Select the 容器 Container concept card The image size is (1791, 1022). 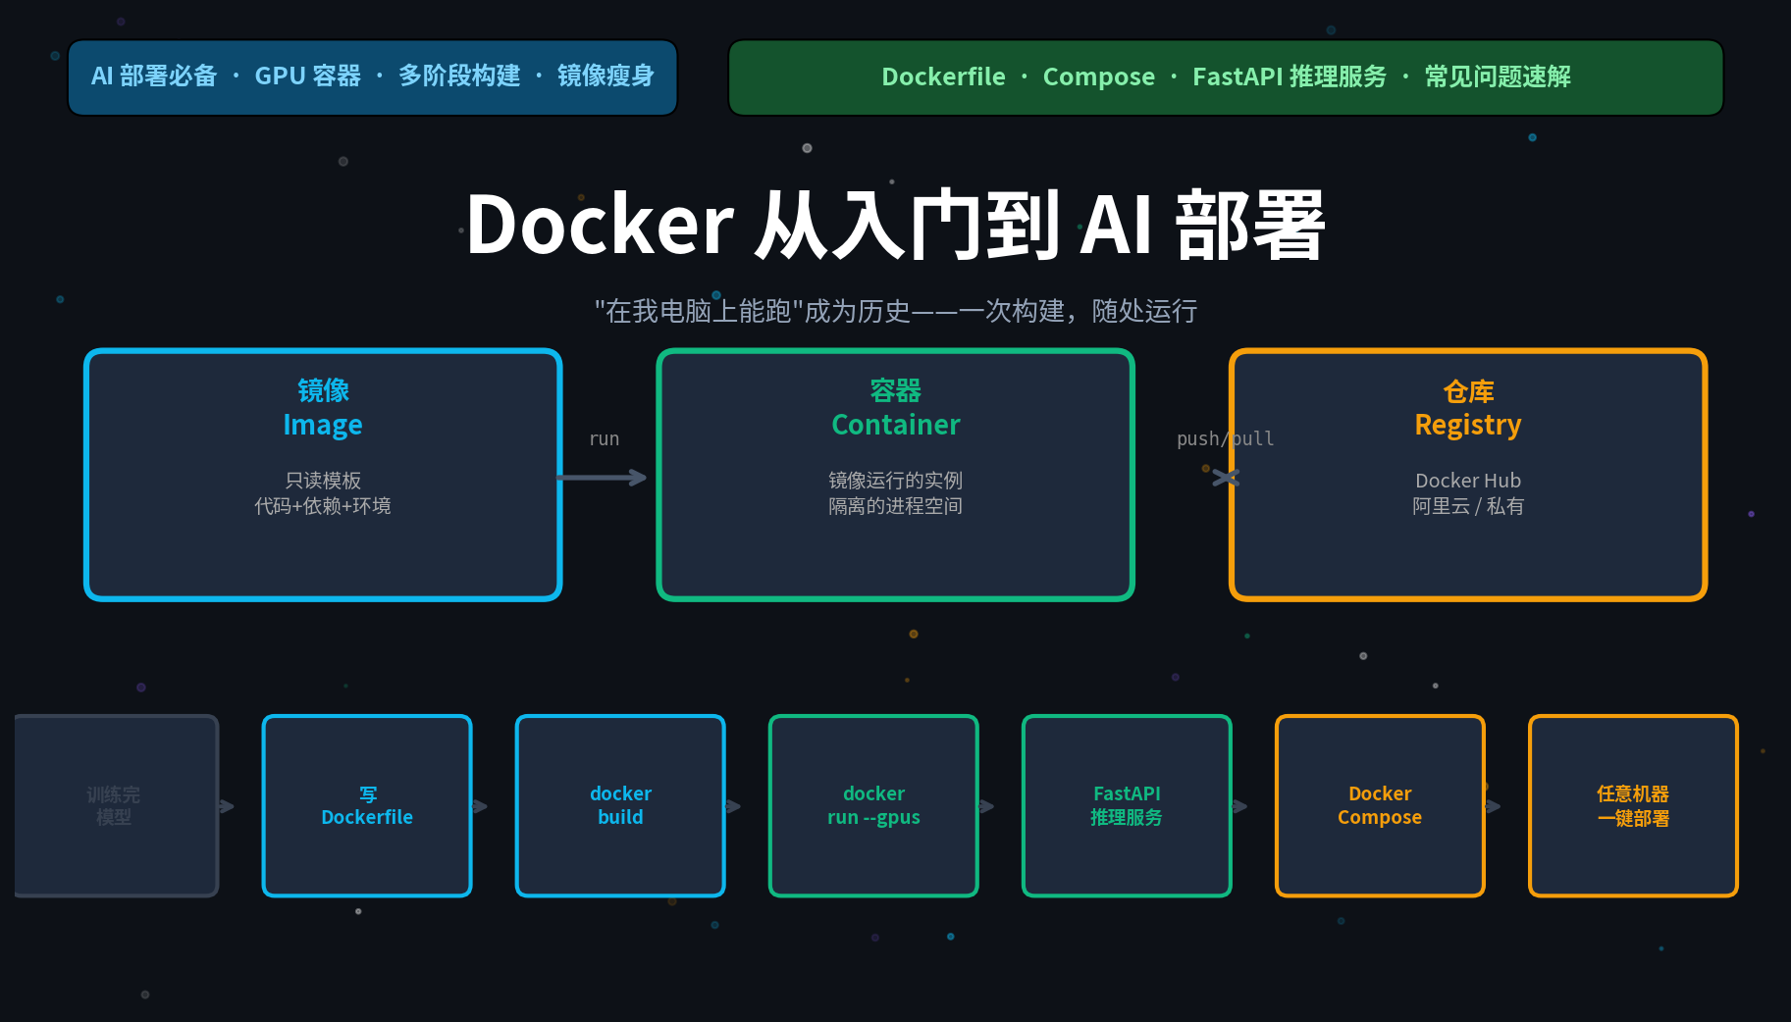(895, 474)
